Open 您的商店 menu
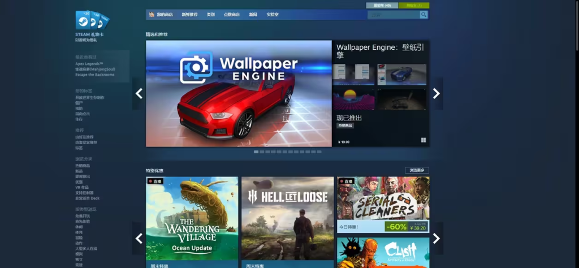 tap(165, 15)
